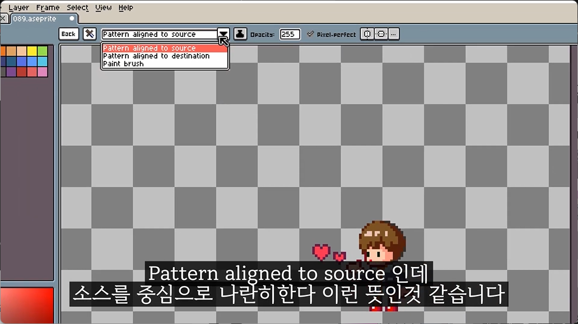Open the Select menu

pyautogui.click(x=77, y=7)
